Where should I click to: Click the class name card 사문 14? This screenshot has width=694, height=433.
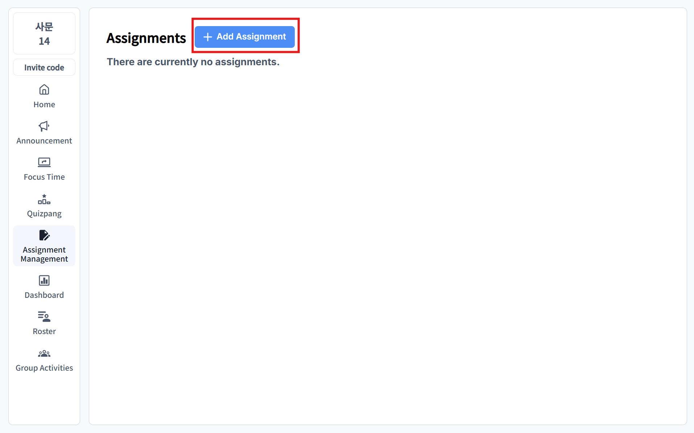tap(44, 33)
